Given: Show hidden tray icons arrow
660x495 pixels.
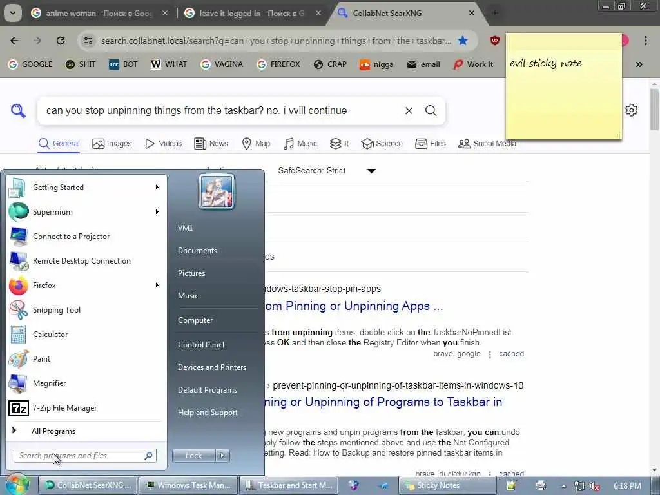Looking at the screenshot, I should [x=563, y=486].
